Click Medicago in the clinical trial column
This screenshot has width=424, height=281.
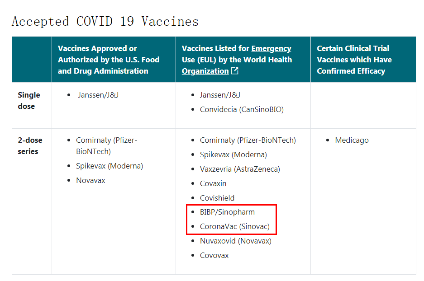point(352,140)
